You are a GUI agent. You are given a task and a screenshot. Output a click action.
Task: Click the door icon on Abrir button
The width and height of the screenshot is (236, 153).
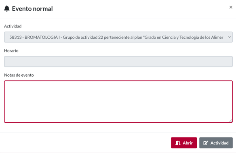(178, 143)
